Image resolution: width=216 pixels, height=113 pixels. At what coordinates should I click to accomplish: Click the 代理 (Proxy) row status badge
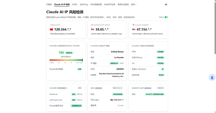tap(160, 58)
